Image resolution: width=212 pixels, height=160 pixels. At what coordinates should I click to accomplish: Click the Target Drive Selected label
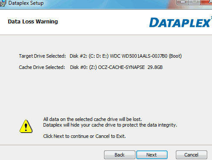tap(42, 56)
